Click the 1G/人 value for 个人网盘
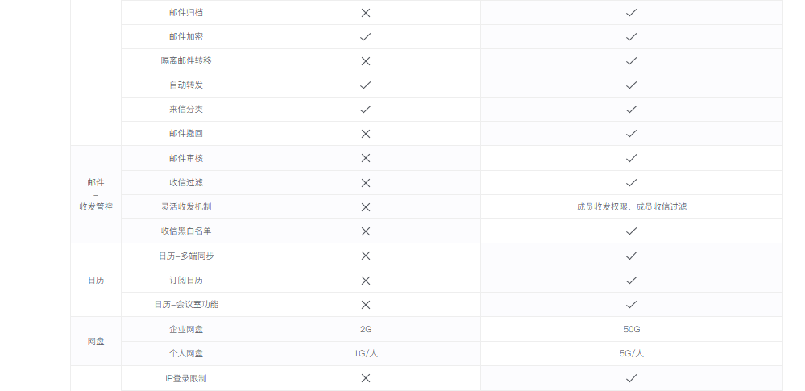This screenshot has width=805, height=391. (x=366, y=353)
